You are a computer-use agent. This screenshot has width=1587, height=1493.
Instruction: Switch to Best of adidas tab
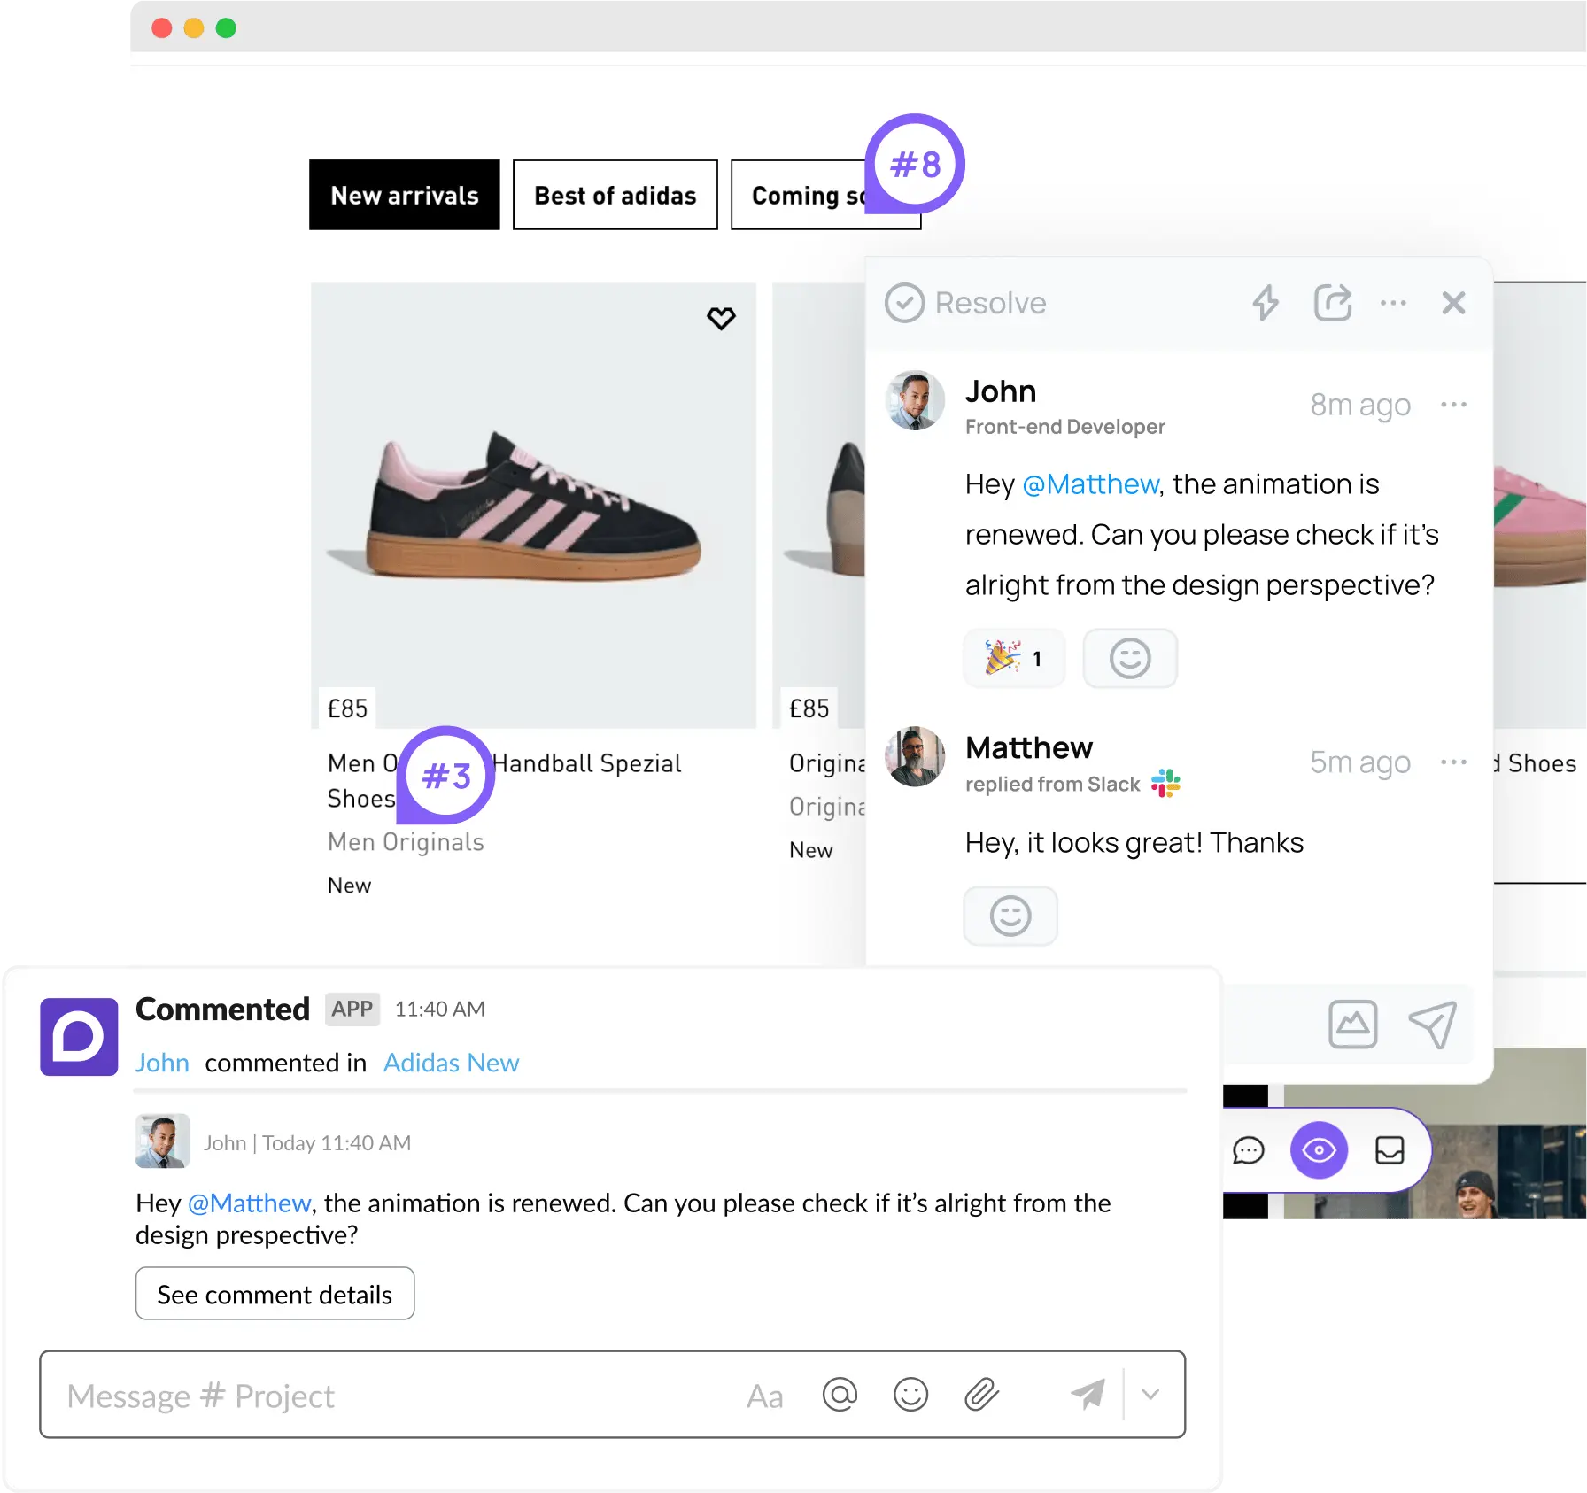tap(615, 195)
